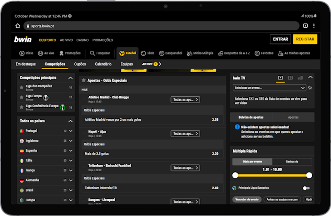
Task: Open Minha Múltipla
Action: (x=200, y=53)
